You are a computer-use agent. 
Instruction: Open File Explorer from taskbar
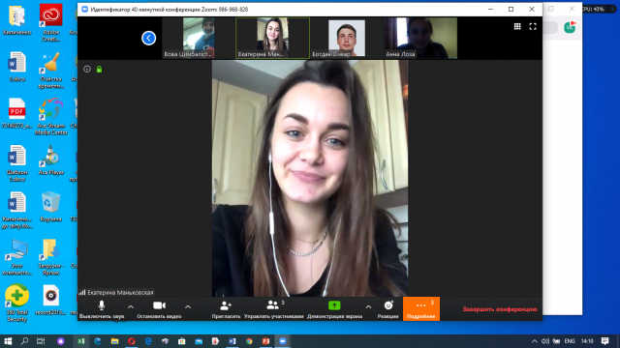(114, 341)
